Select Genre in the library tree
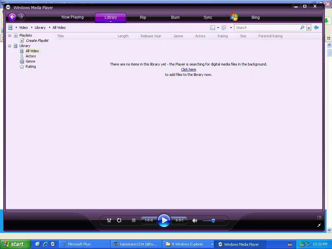The height and width of the screenshot is (249, 332). (x=30, y=61)
